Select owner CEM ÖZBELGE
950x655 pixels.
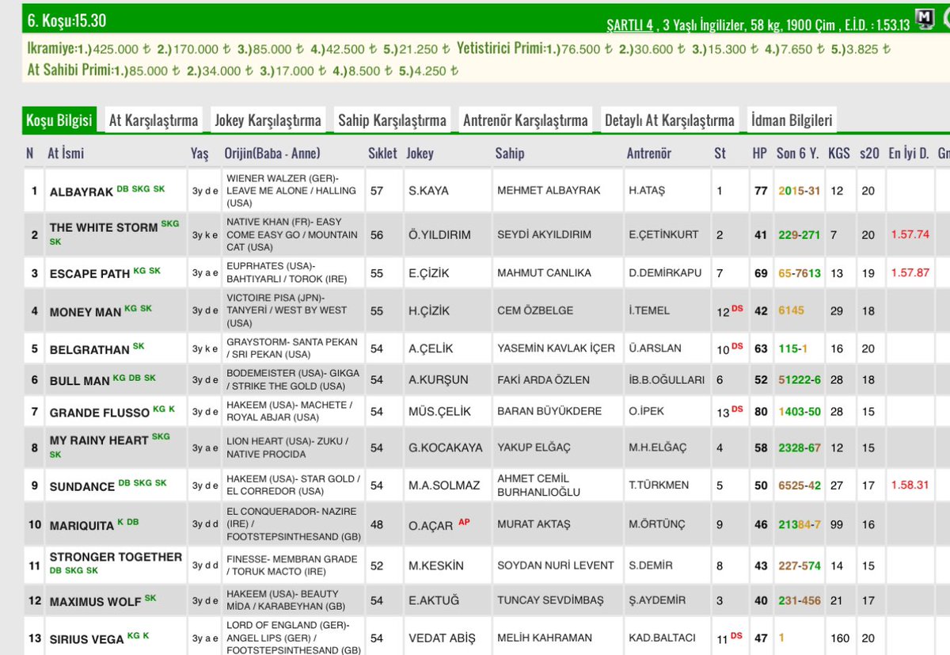(x=535, y=311)
